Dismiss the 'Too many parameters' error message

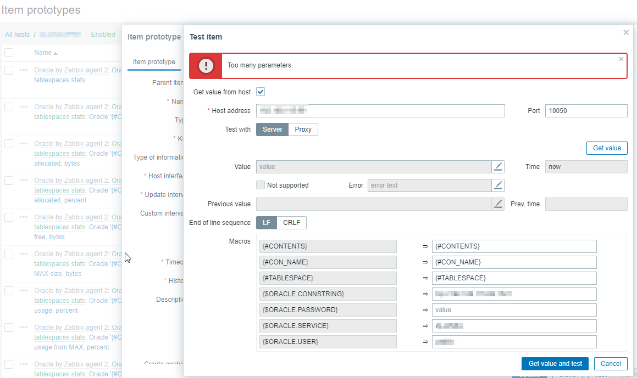621,59
